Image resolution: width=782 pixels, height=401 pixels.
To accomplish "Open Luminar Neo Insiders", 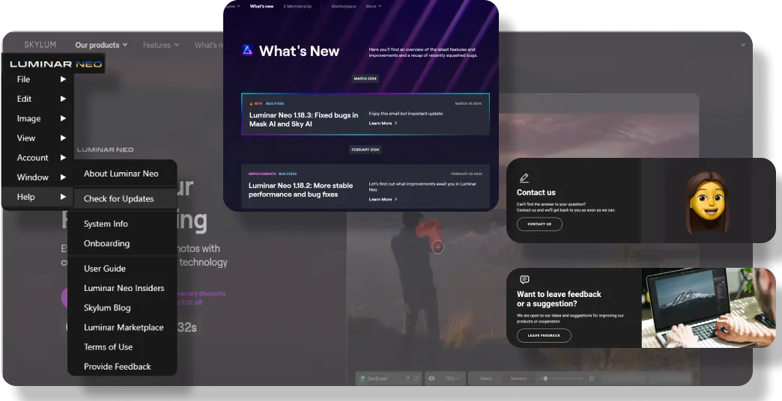I will tap(124, 288).
